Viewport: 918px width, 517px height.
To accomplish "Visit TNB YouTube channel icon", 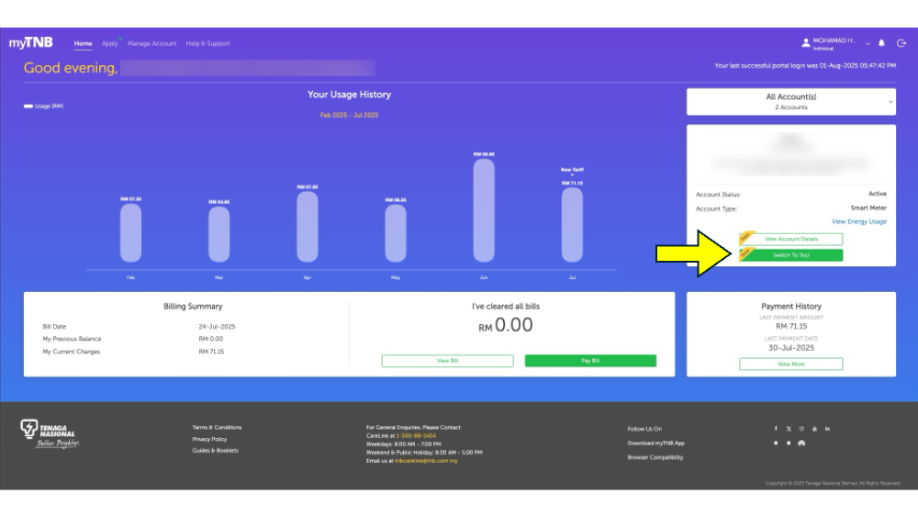I will point(814,429).
